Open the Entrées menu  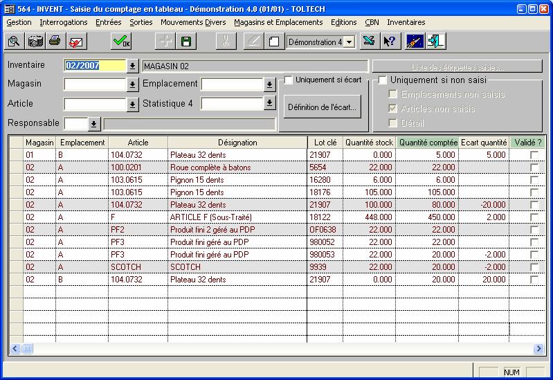coord(108,22)
